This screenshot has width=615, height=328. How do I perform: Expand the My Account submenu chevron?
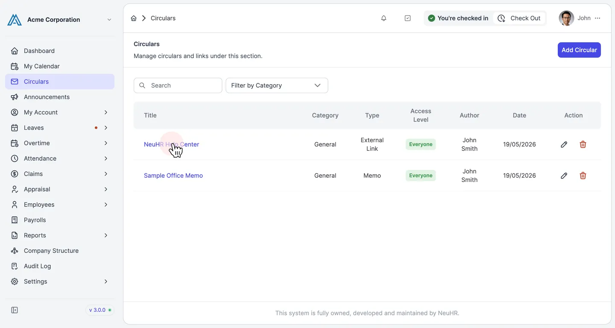point(106,112)
